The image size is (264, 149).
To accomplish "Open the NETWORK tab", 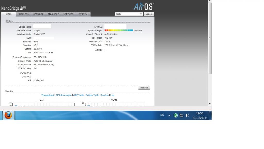I will tap(38, 14).
